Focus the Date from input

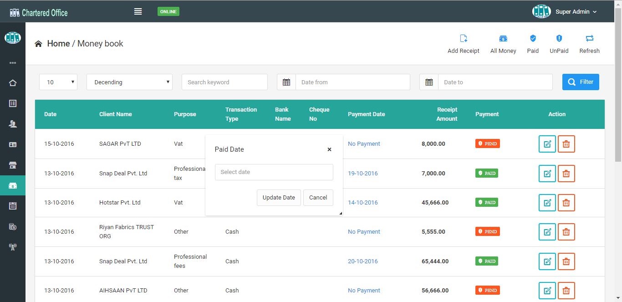353,82
